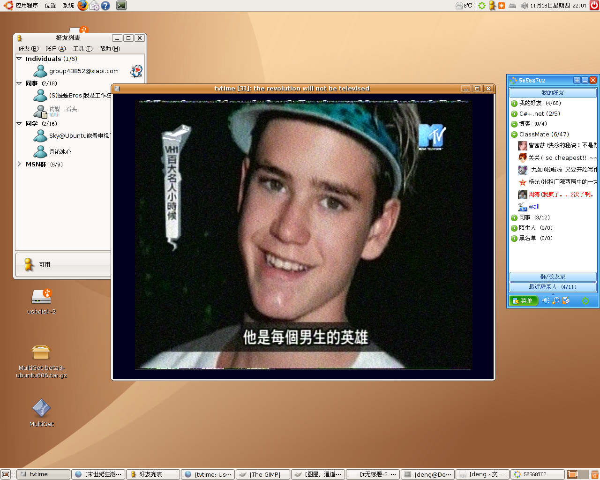The image size is (600, 480).
Task: Collapse the Individuals (1/6) group
Action: pyautogui.click(x=19, y=59)
